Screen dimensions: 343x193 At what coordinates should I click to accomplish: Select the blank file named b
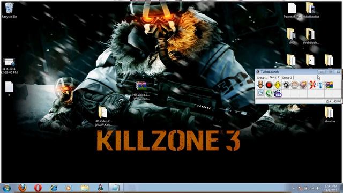point(9,89)
